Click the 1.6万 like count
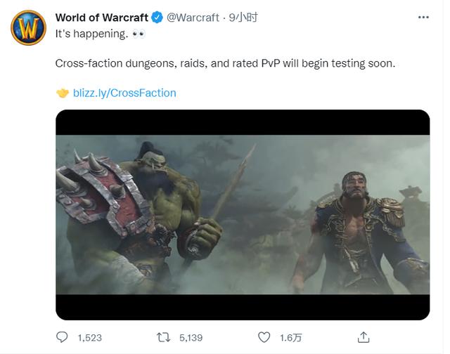Image resolution: width=450 pixels, height=354 pixels. pos(290,338)
